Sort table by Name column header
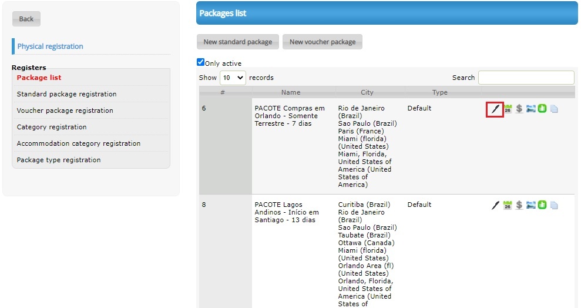The width and height of the screenshot is (581, 308). click(x=290, y=92)
